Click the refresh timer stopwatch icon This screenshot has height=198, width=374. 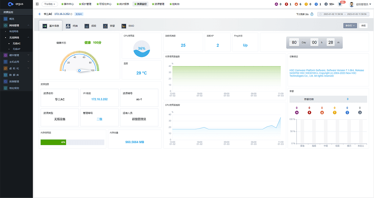coord(312,14)
